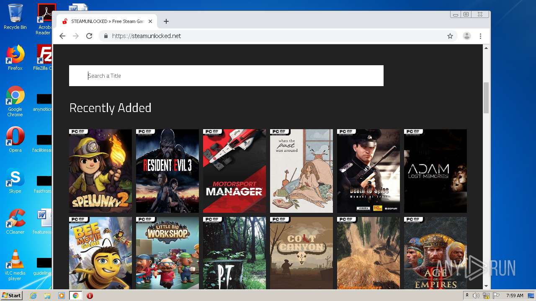Click the scrollbar down arrow
The width and height of the screenshot is (536, 301).
(x=486, y=286)
